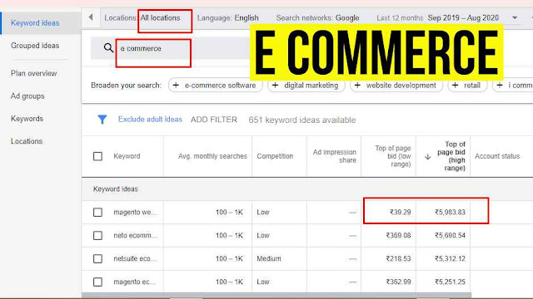Check the magento we... keyword row

point(97,213)
